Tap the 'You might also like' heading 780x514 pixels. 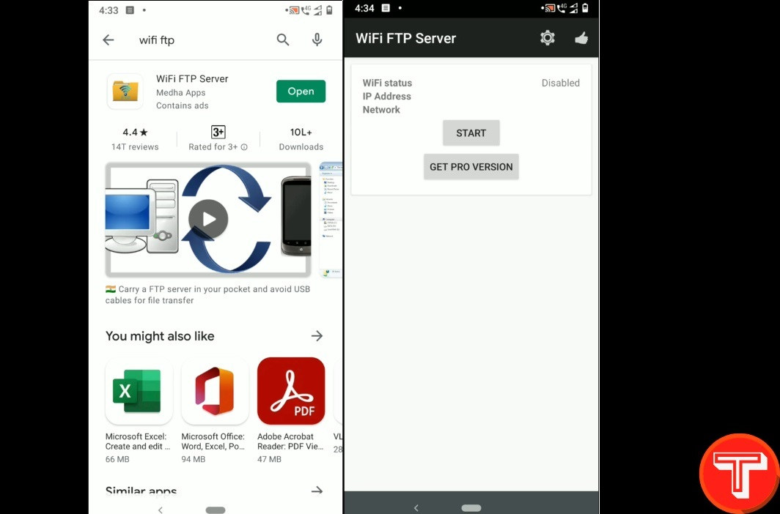tap(160, 336)
